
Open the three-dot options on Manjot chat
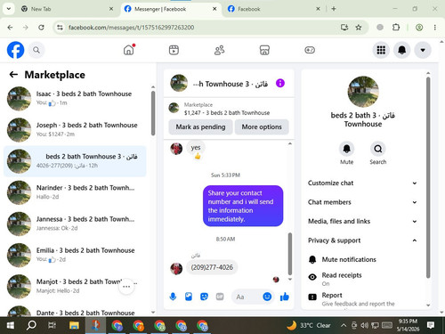pyautogui.click(x=126, y=287)
